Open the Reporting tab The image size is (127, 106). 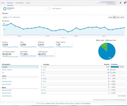tap(10, 3)
